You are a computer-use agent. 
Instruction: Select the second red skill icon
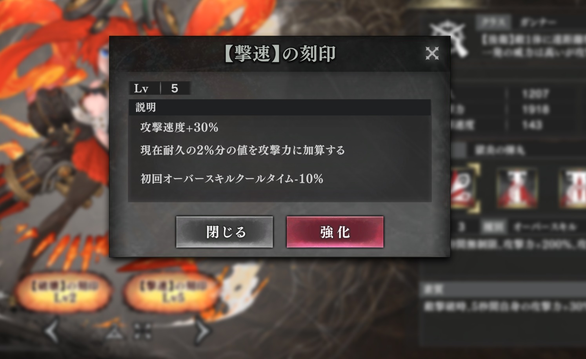coord(517,189)
